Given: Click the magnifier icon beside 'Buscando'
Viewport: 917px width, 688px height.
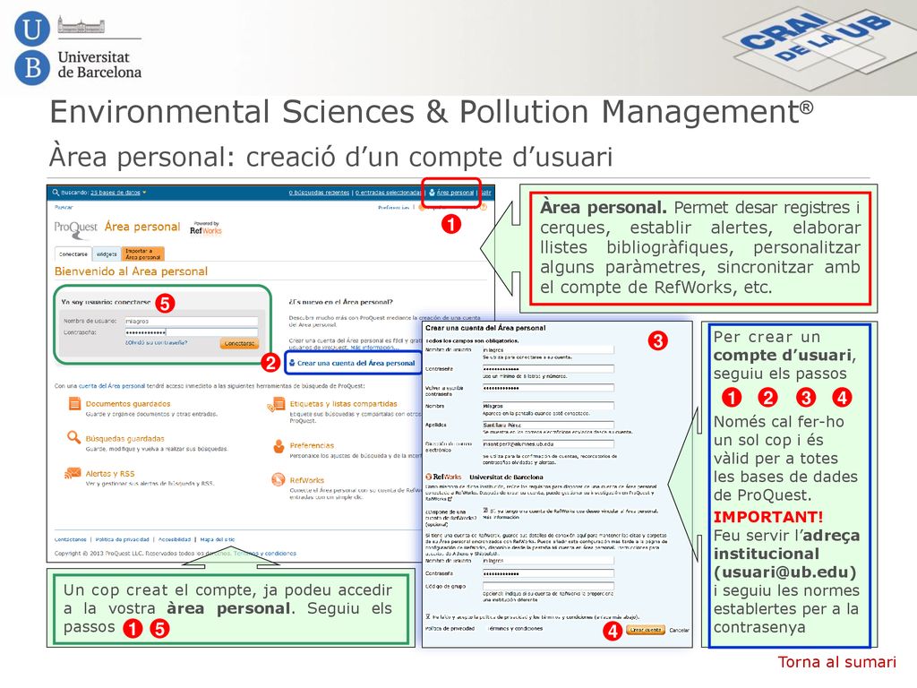Looking at the screenshot, I should (x=56, y=193).
